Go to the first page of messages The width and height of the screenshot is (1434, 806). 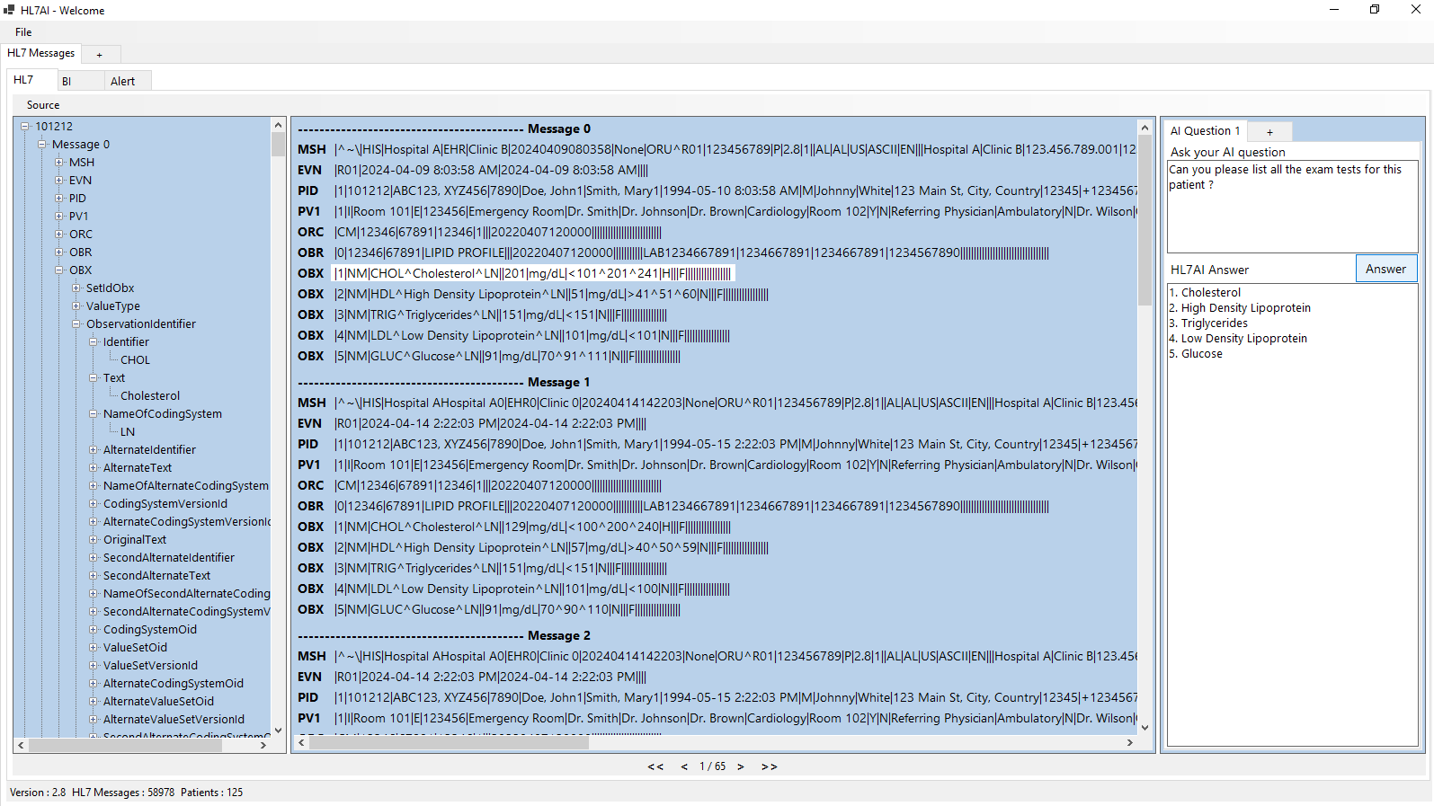pos(655,766)
